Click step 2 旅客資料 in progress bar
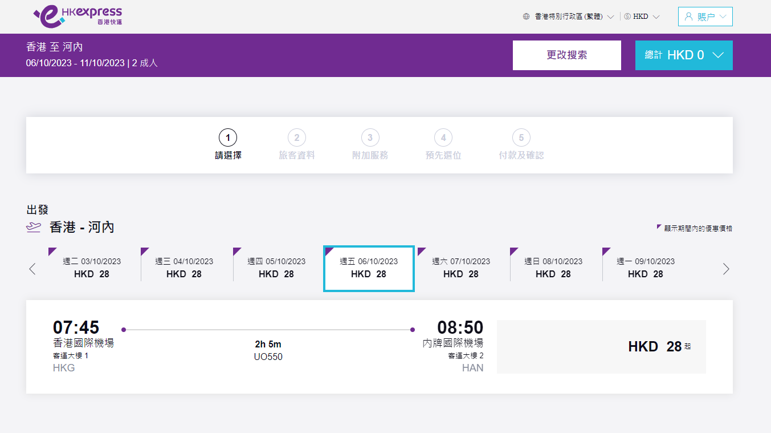The width and height of the screenshot is (771, 433). (296, 144)
